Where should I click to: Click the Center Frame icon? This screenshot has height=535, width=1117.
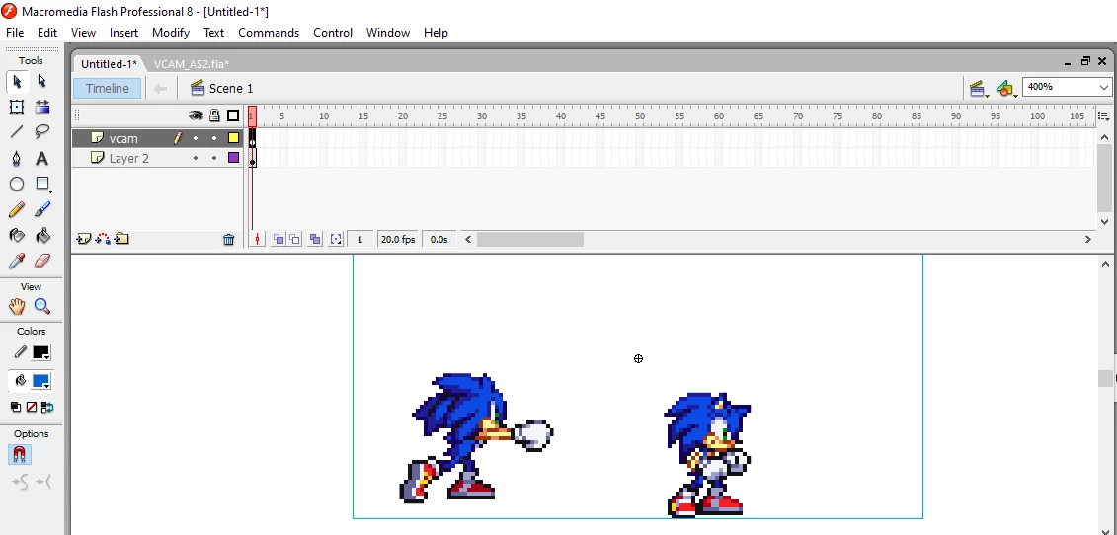pyautogui.click(x=257, y=239)
